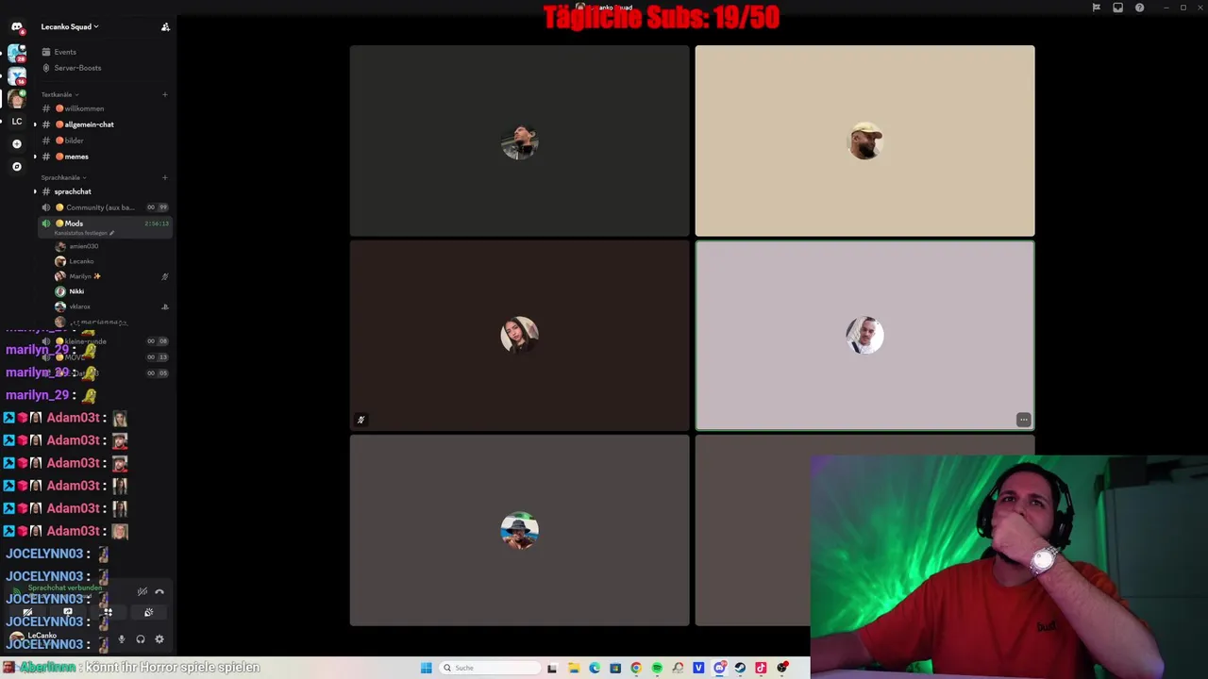Open the allgemein-chat text channel
Viewport: 1208px width, 679px height.
pyautogui.click(x=104, y=124)
